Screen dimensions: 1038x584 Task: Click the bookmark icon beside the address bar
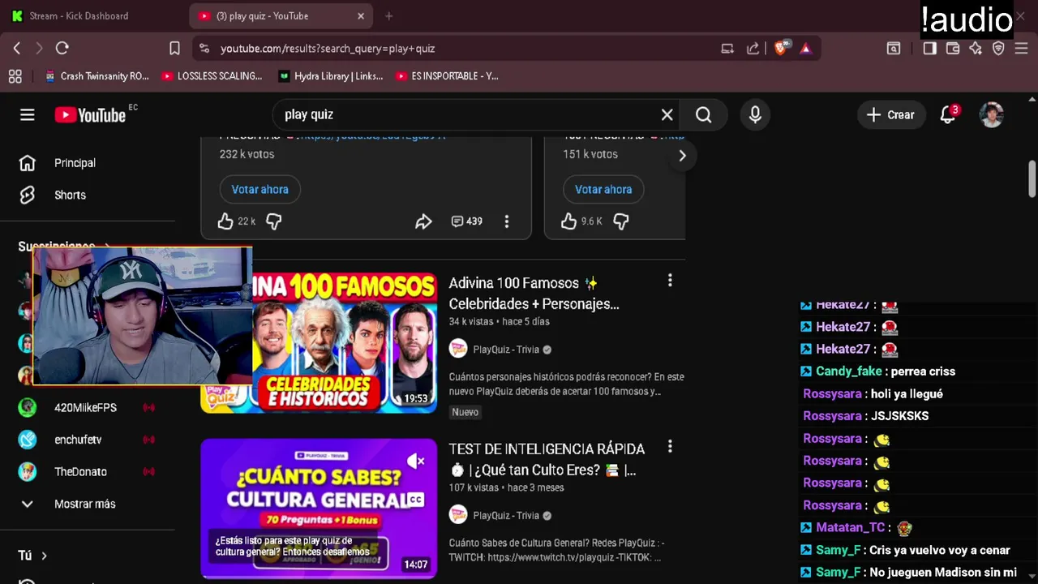click(174, 49)
